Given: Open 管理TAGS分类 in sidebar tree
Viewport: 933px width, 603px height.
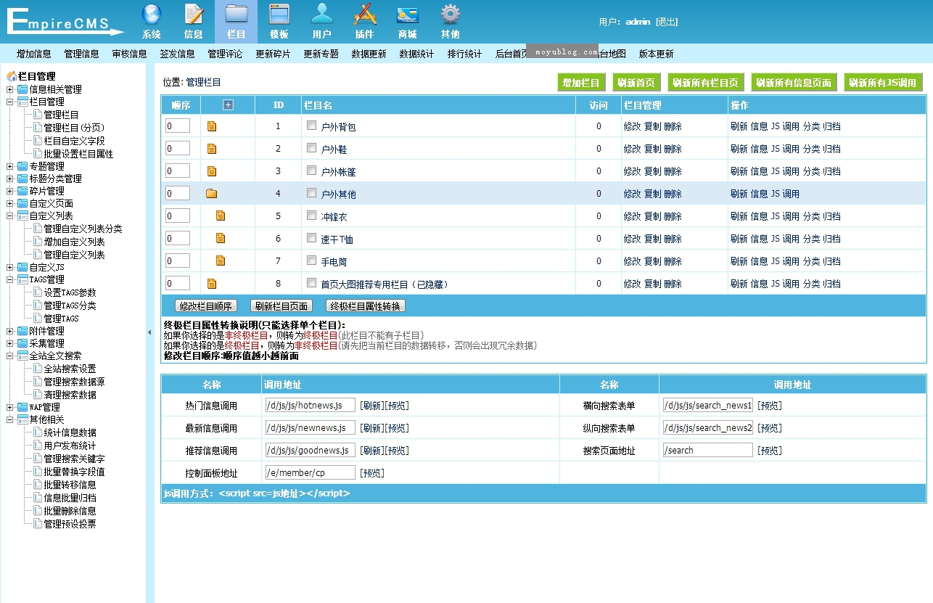Looking at the screenshot, I should pyautogui.click(x=70, y=305).
